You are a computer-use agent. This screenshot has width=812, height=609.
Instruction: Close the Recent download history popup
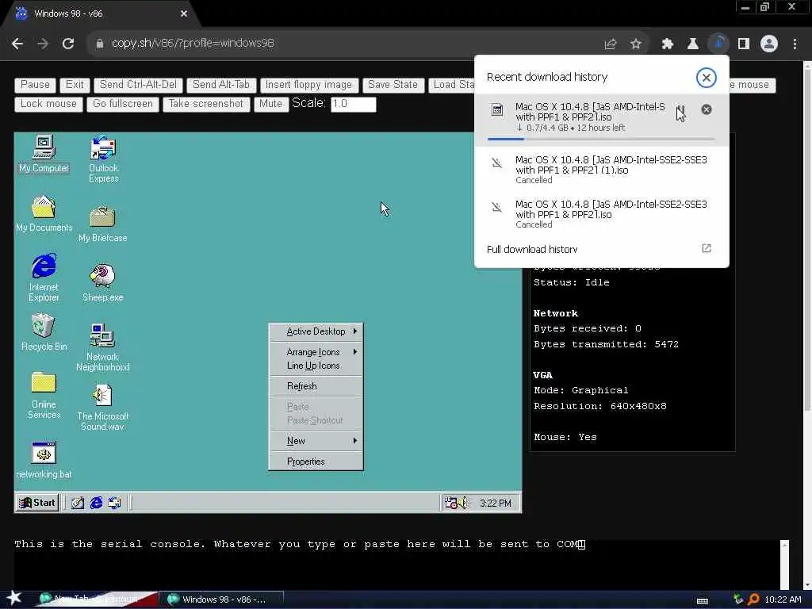pyautogui.click(x=706, y=78)
